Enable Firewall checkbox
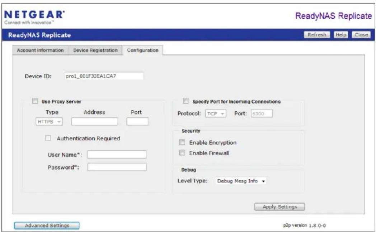This screenshot has height=232, width=376. click(x=182, y=153)
